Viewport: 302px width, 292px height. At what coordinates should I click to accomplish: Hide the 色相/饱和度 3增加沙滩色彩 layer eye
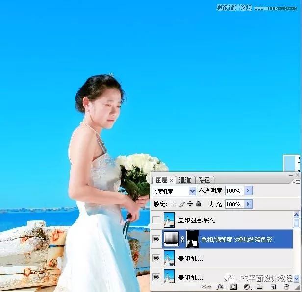tap(156, 239)
